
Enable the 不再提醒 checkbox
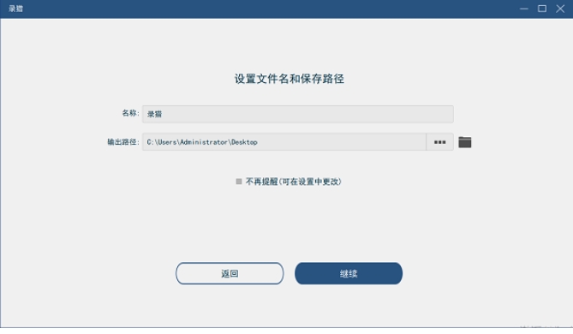239,182
